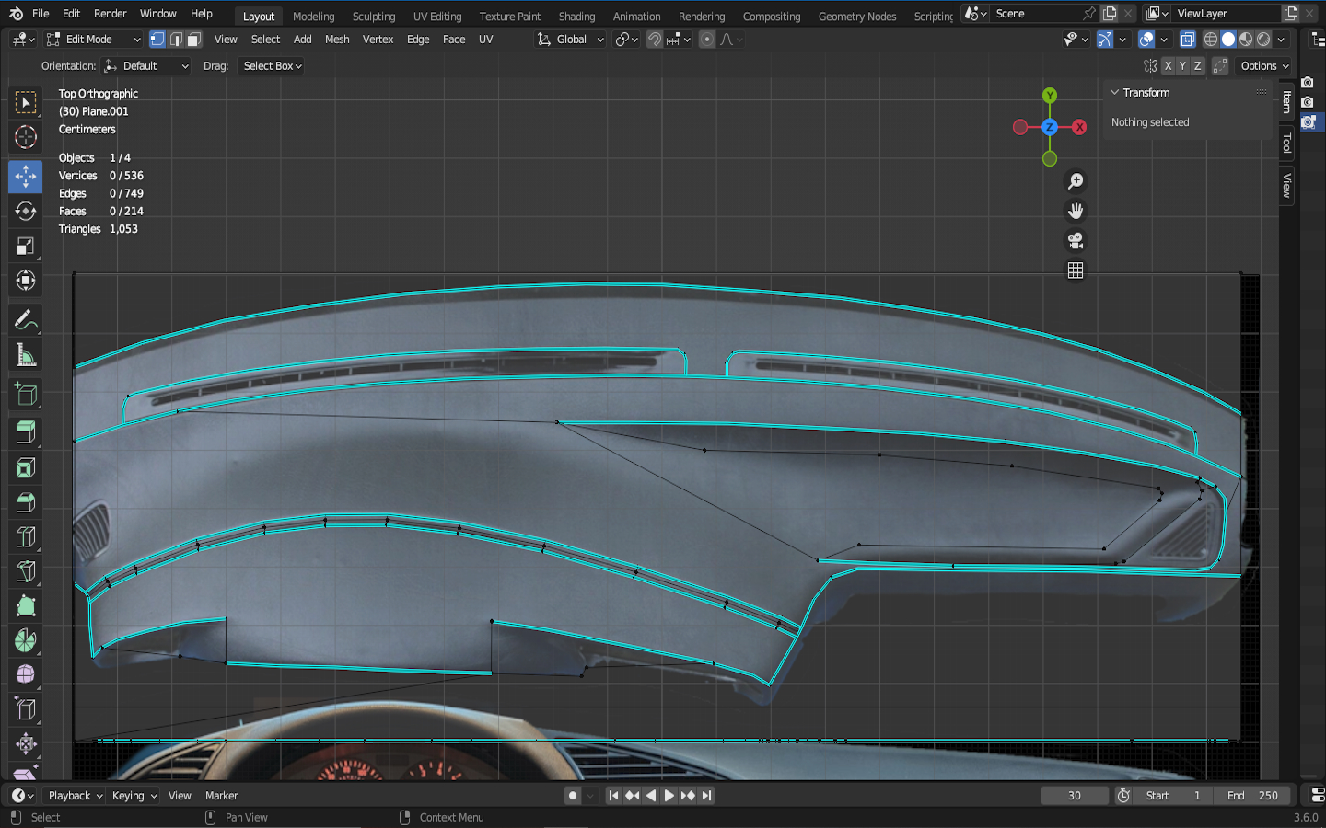The image size is (1326, 828).
Task: Switch to the UV Editing workspace tab
Action: (436, 17)
